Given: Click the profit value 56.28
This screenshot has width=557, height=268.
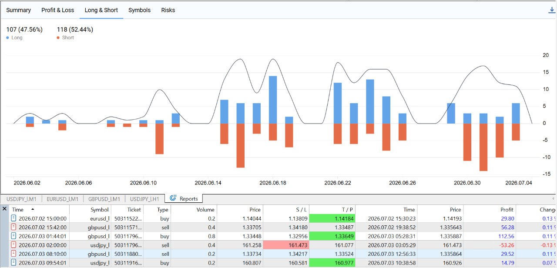Looking at the screenshot, I should coord(507,227).
